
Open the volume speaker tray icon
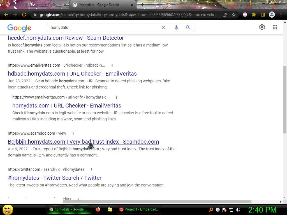[238, 210]
